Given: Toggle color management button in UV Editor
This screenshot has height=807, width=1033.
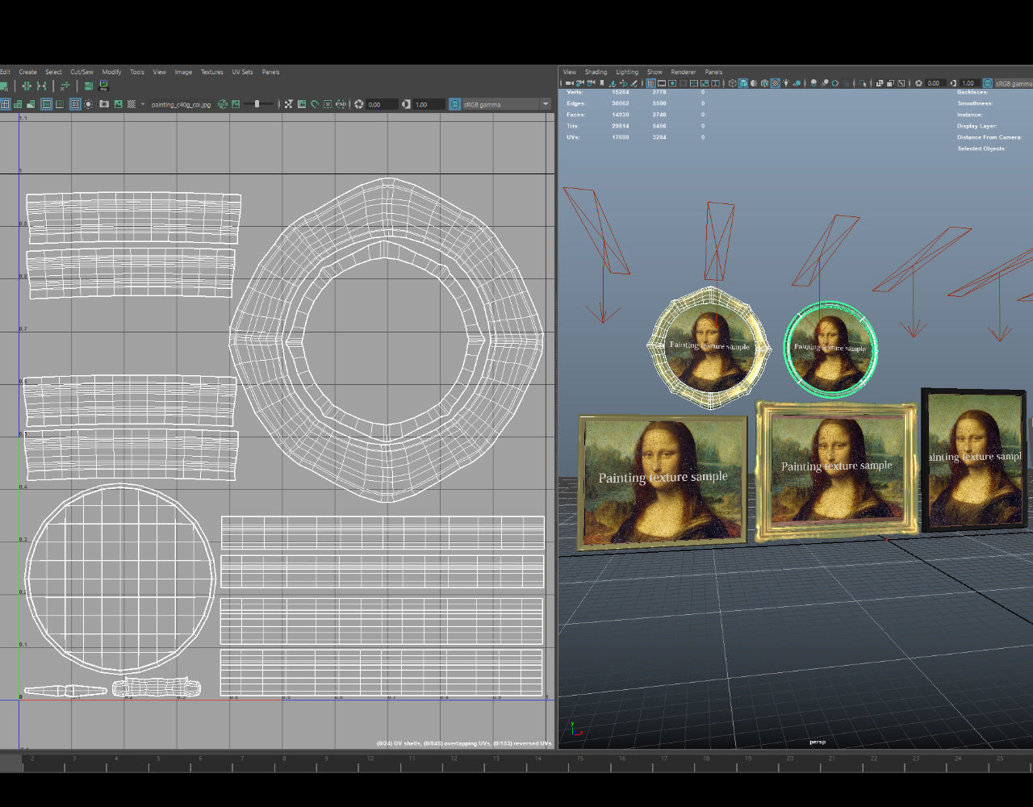Looking at the screenshot, I should click(x=454, y=104).
